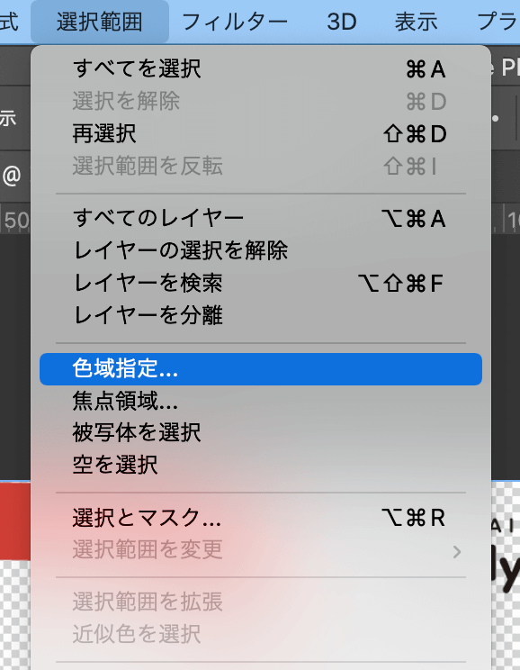520x670 pixels.
Task: Choose レイヤーの選択を解除 option
Action: (x=260, y=250)
